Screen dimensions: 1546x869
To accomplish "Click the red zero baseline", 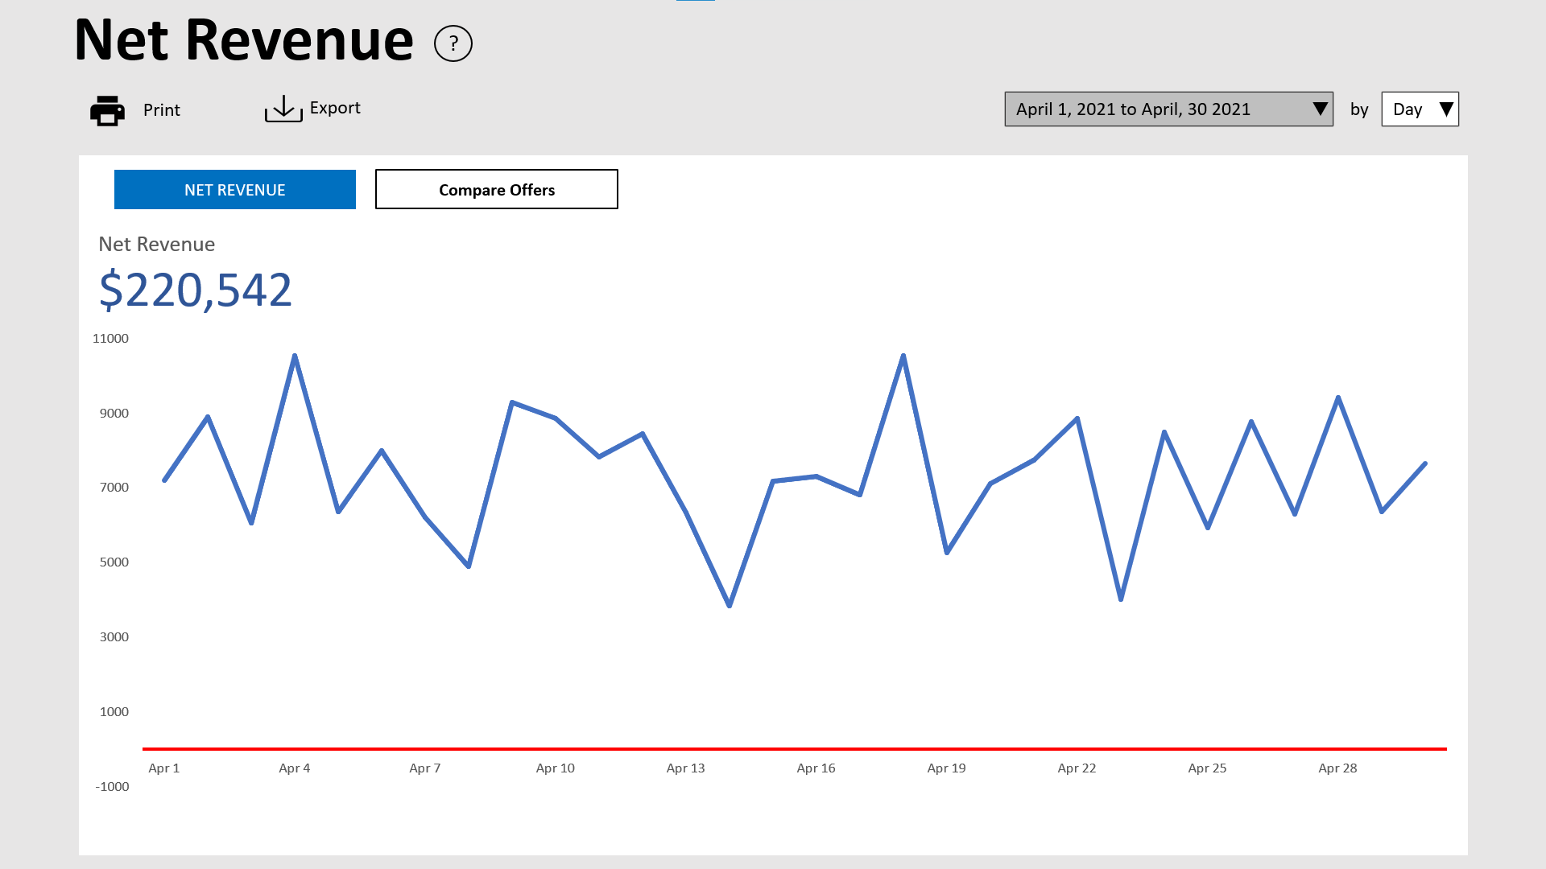I will pos(794,749).
